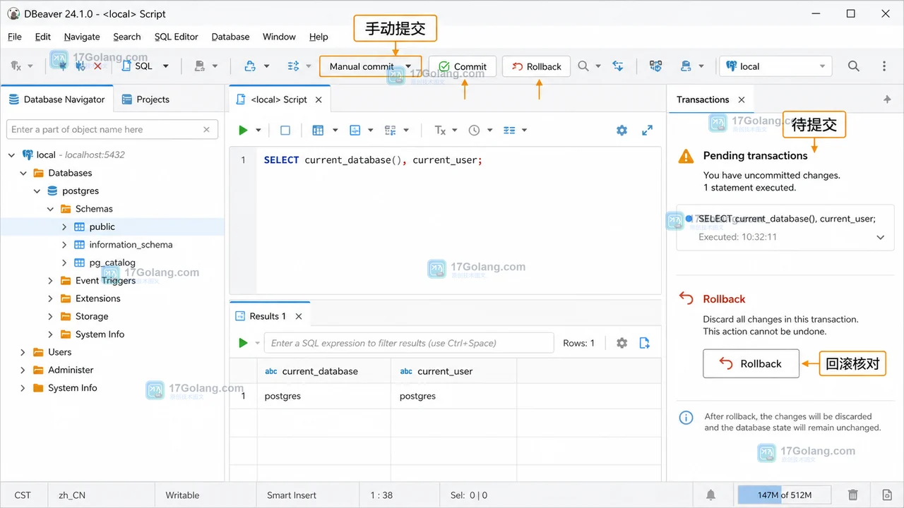Run garbage collection via the trash icon
This screenshot has width=904, height=508.
click(x=853, y=495)
